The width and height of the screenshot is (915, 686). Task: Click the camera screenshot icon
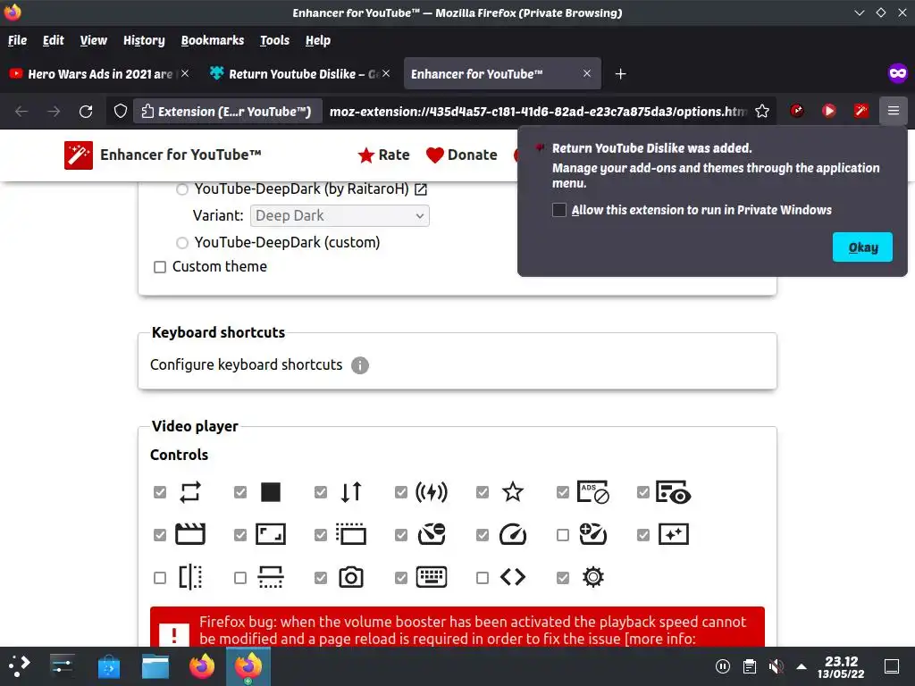point(351,578)
